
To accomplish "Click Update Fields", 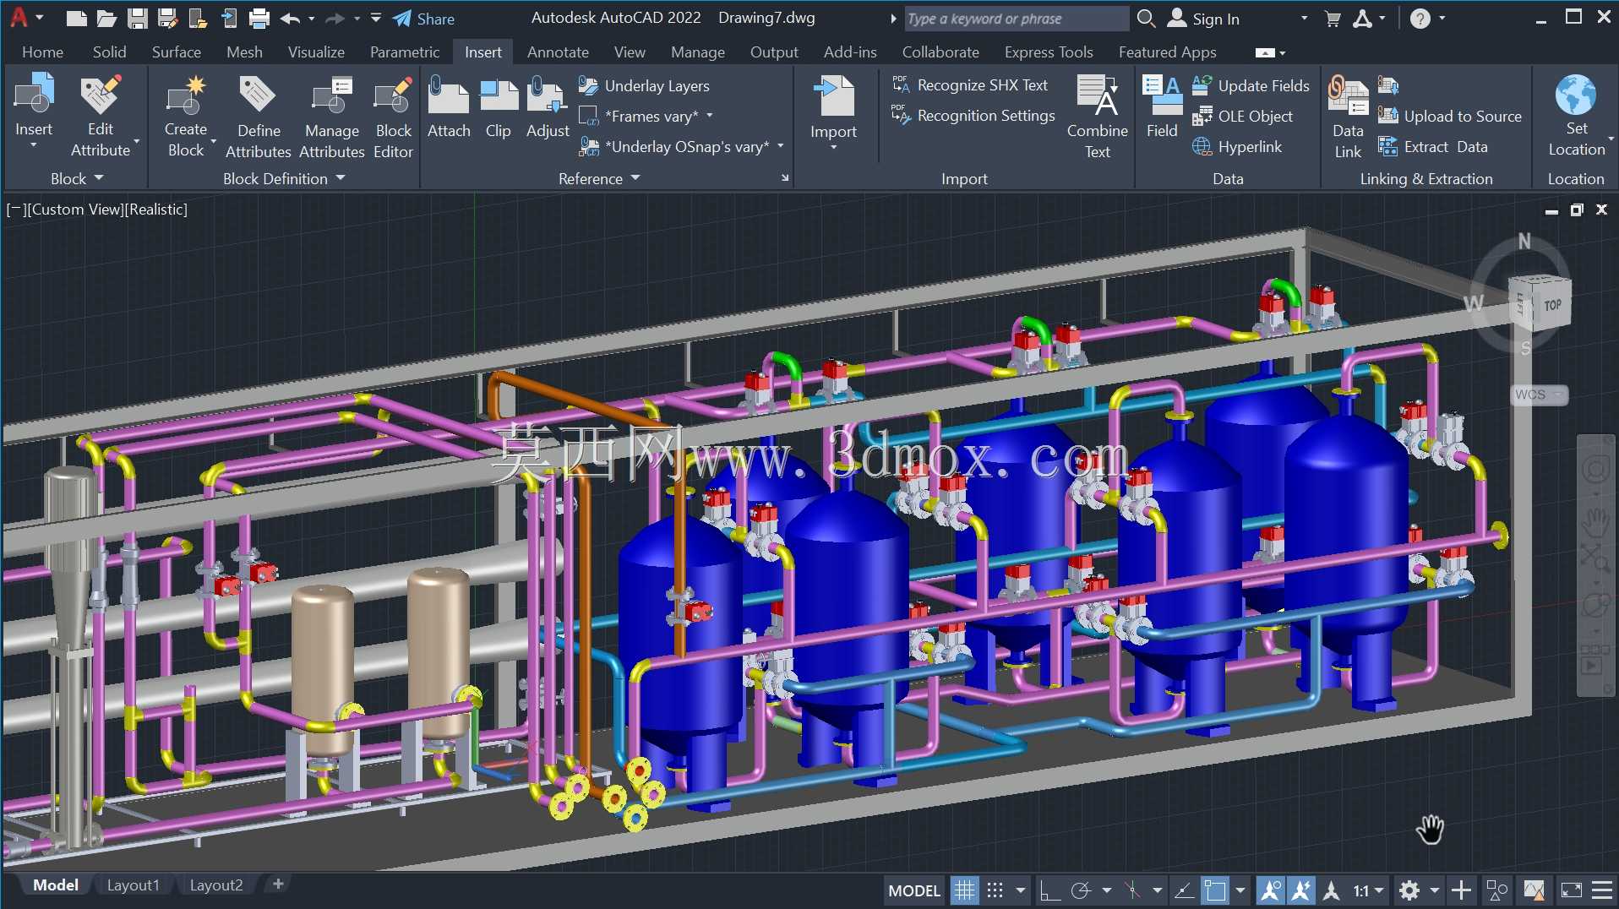I will point(1251,85).
